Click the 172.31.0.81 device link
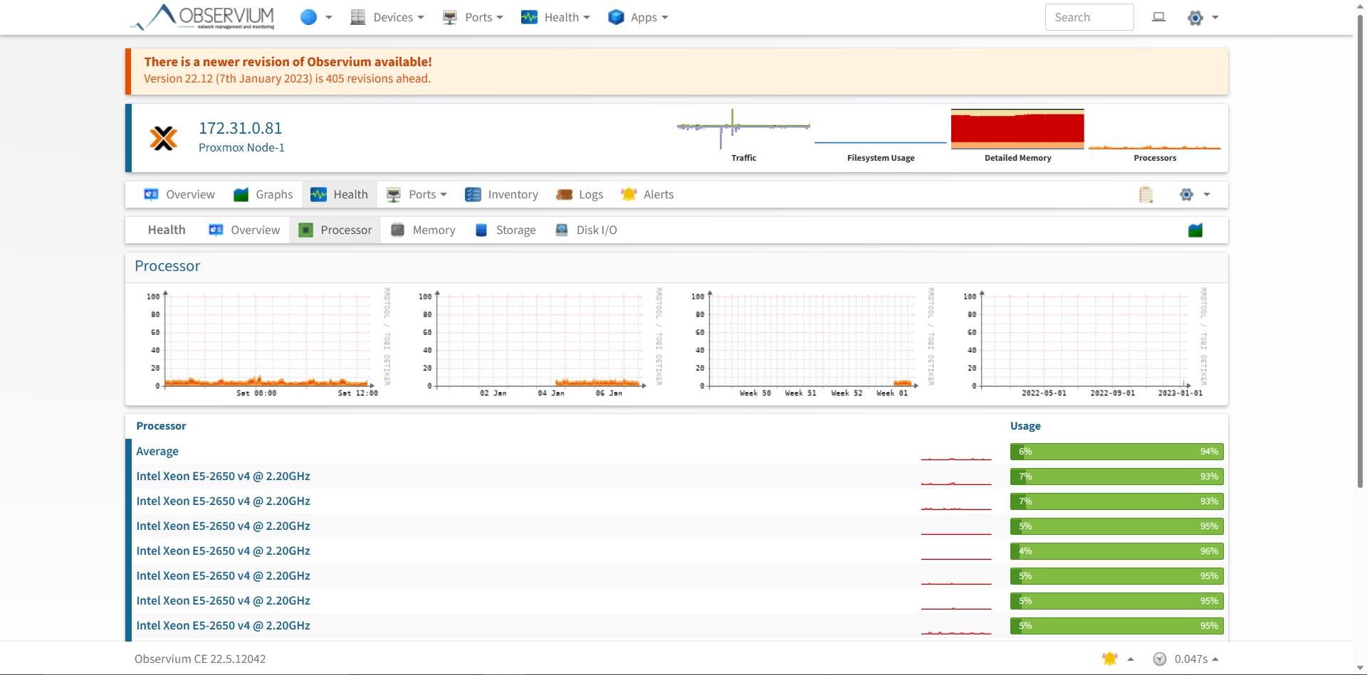The width and height of the screenshot is (1367, 675). pyautogui.click(x=241, y=128)
